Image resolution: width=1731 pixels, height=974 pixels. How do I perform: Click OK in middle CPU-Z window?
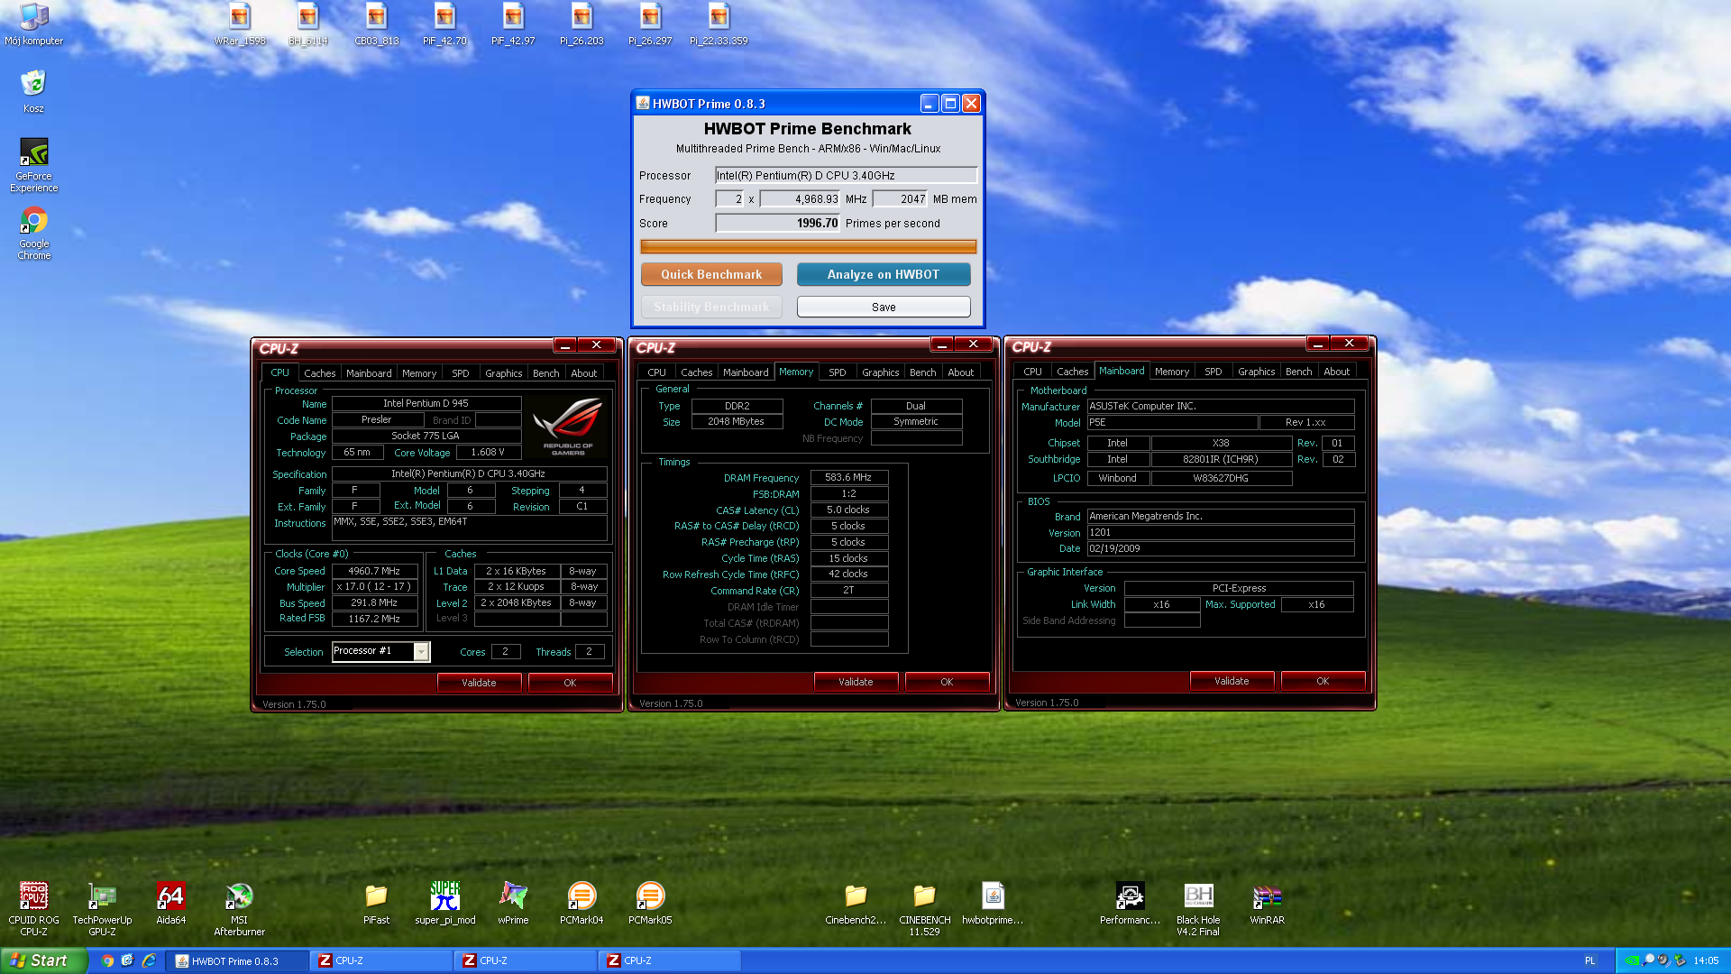pyautogui.click(x=947, y=682)
